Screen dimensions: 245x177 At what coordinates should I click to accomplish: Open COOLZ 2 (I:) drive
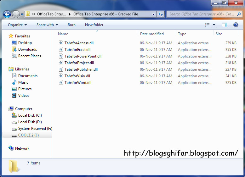28,135
